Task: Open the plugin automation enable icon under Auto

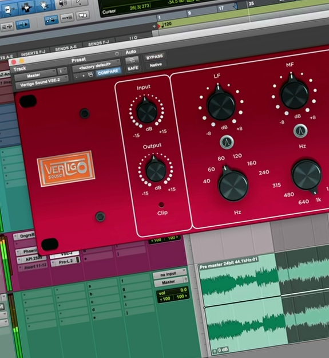Action: (x=132, y=60)
